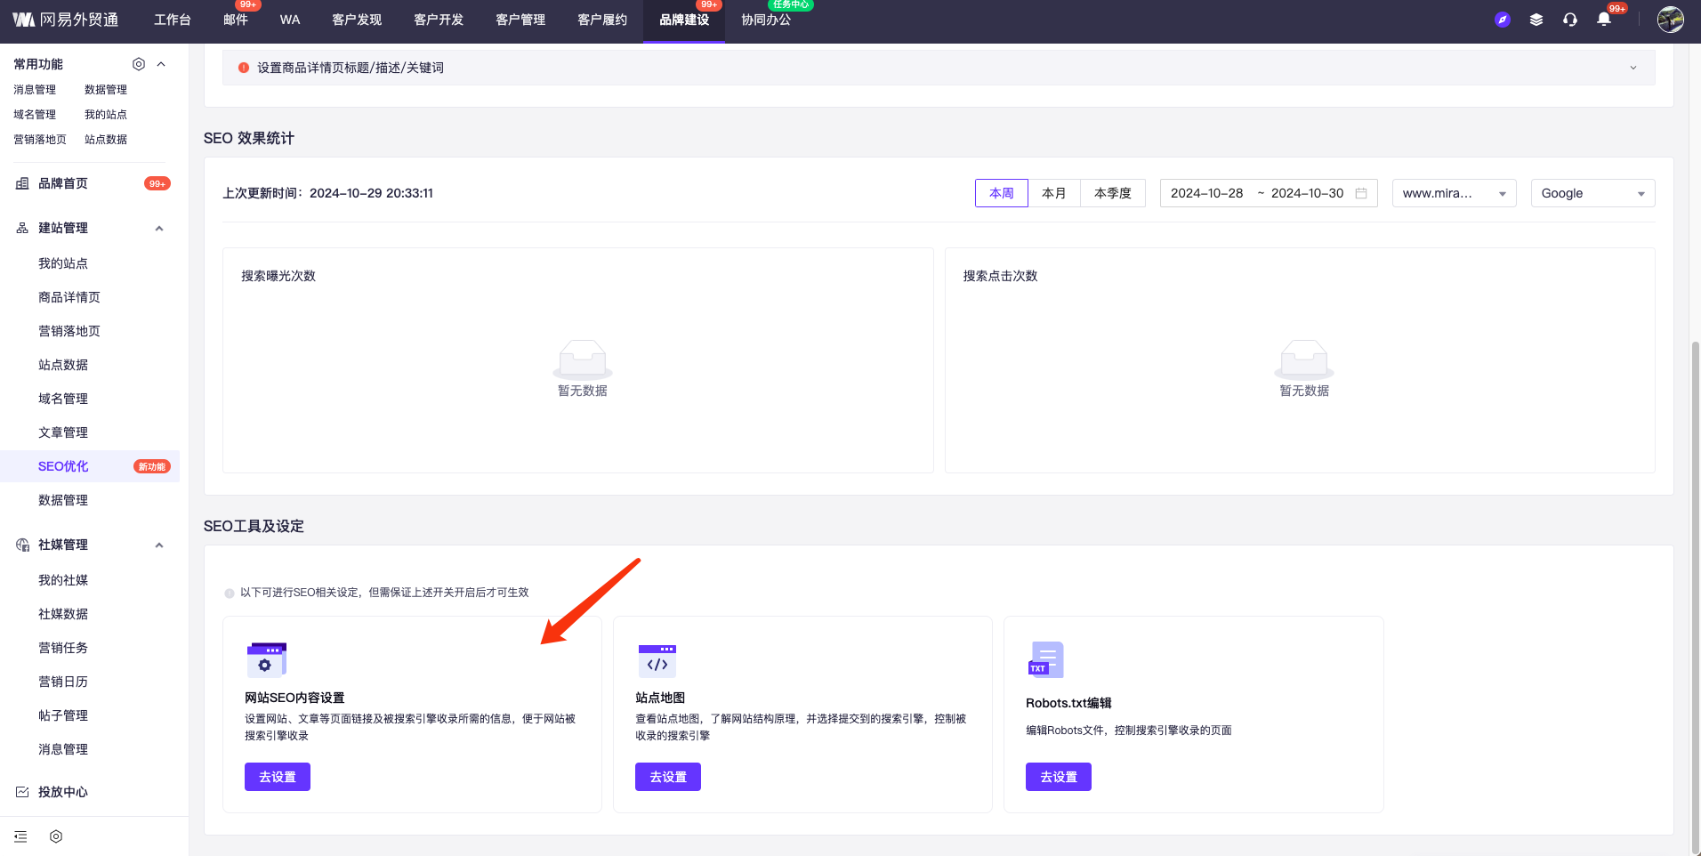The height and width of the screenshot is (856, 1701).
Task: Open the Google search engine dropdown
Action: 1592,193
